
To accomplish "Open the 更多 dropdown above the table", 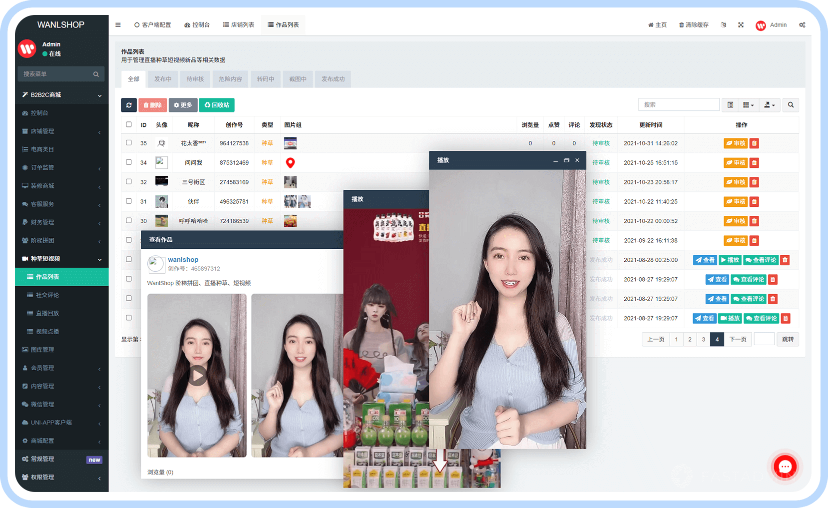I will pos(183,105).
